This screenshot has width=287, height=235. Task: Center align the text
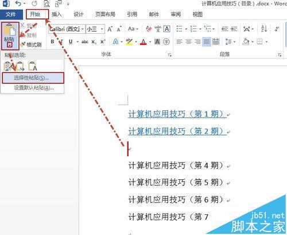coord(188,41)
